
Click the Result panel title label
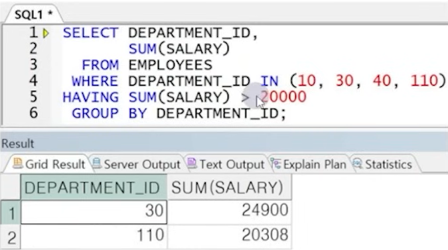coord(18,143)
